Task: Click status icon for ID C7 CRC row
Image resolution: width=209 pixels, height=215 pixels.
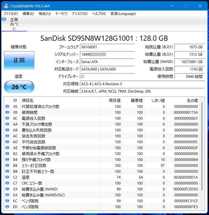Action: pyautogui.click(x=7, y=183)
